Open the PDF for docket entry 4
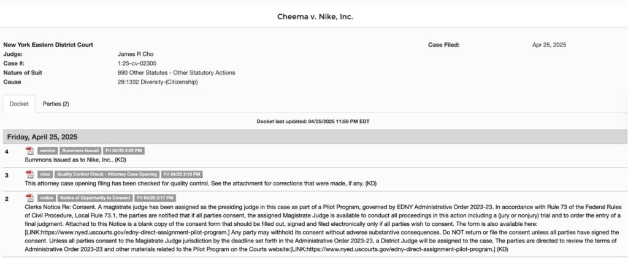 pos(29,150)
